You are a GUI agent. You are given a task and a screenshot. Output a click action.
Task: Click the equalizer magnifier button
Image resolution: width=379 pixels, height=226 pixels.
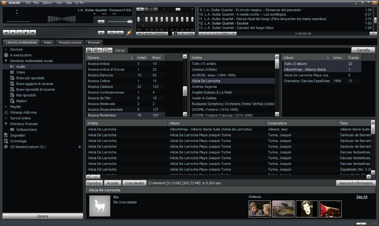[x=176, y=33]
